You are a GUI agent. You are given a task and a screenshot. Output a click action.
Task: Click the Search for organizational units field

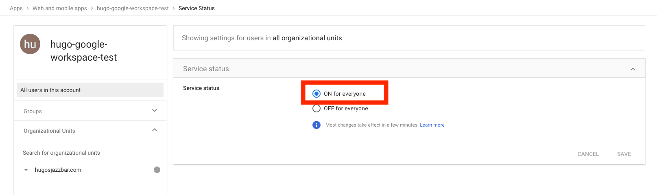(89, 153)
